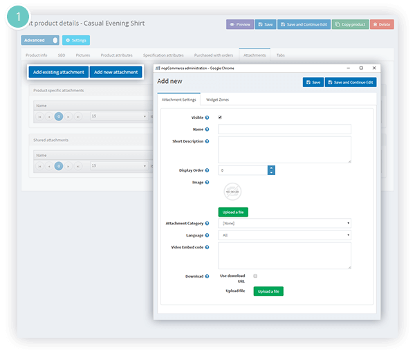This screenshot has height=353, width=415.
Task: Click the nopCommerce favicon in popup title bar
Action: pyautogui.click(x=158, y=68)
